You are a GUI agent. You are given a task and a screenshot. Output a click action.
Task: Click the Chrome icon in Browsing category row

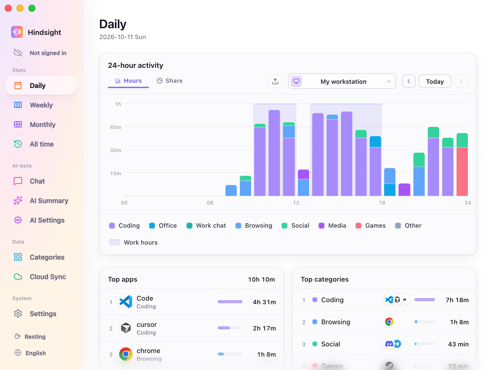[389, 322]
